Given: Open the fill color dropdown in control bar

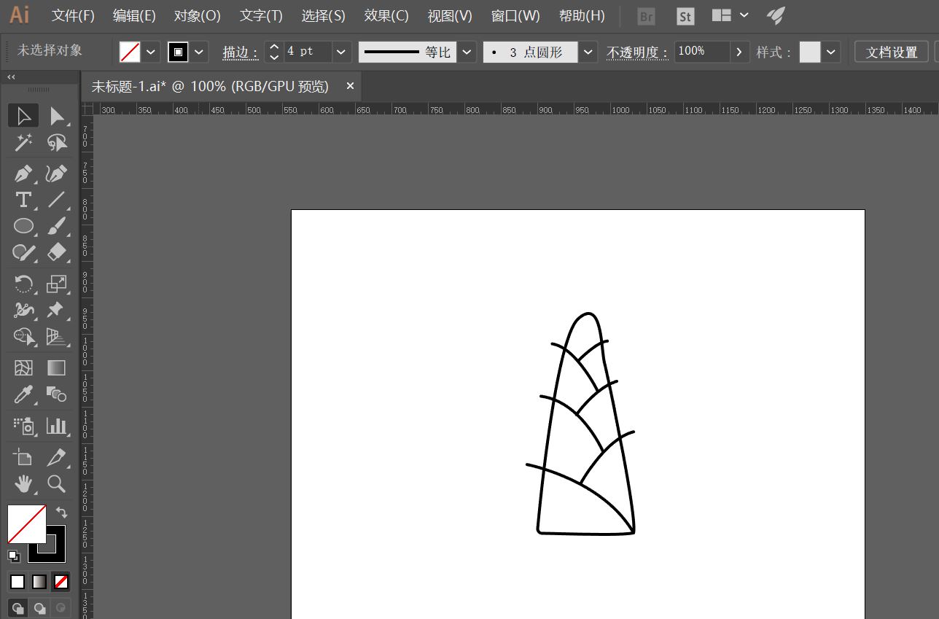Looking at the screenshot, I should coord(151,52).
